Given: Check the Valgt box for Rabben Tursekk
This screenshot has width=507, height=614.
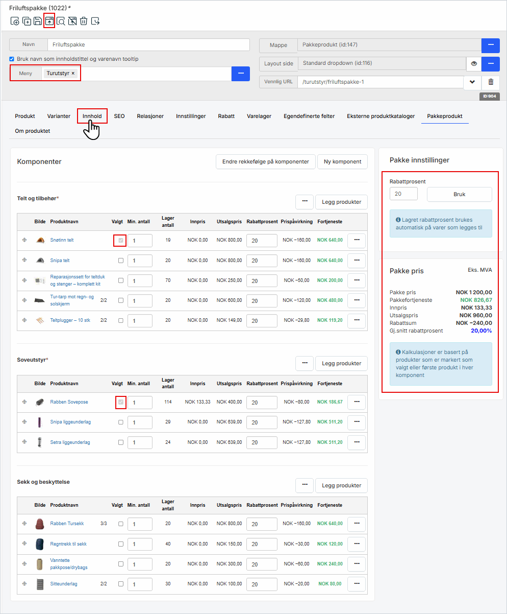Looking at the screenshot, I should coord(121,524).
